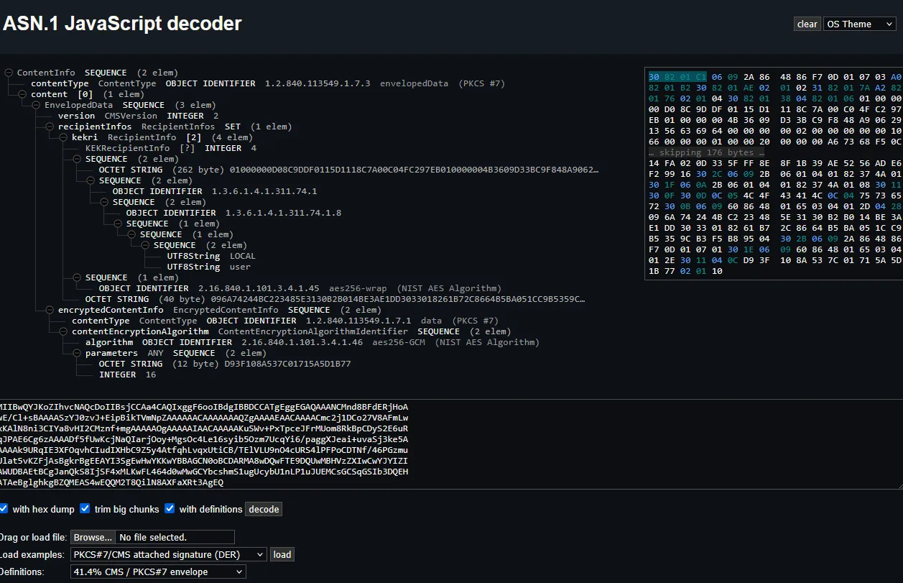The height and width of the screenshot is (583, 903).
Task: Collapse SEQUENCE directly containing OID 1.3.6.1.4.1.311.74.1.8
Action: [104, 202]
